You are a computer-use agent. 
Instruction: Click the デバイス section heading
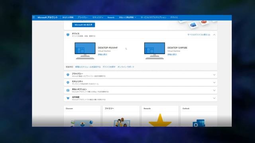76,33
